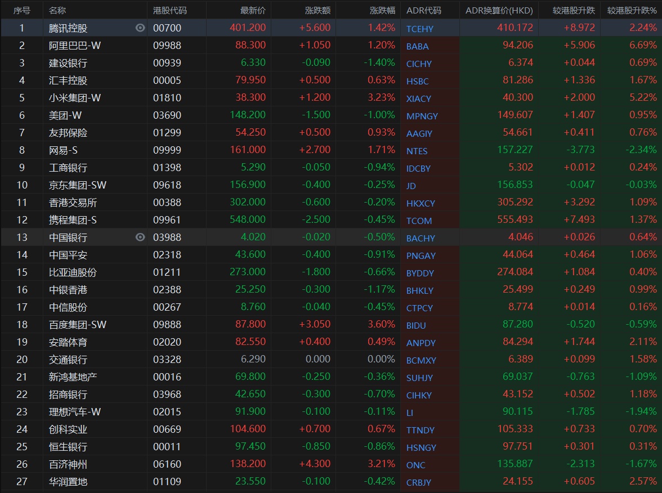Click the NTES ADR code

[417, 151]
